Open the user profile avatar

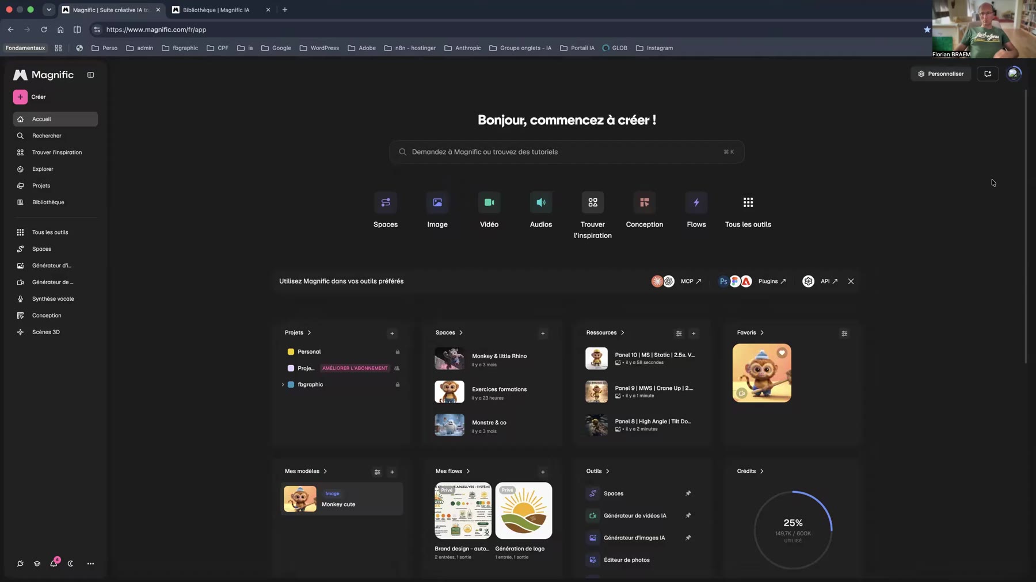pyautogui.click(x=1014, y=74)
